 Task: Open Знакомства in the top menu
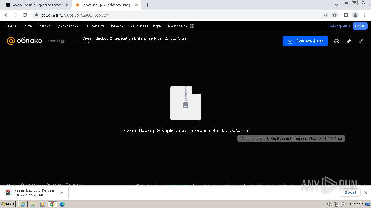[x=138, y=26]
